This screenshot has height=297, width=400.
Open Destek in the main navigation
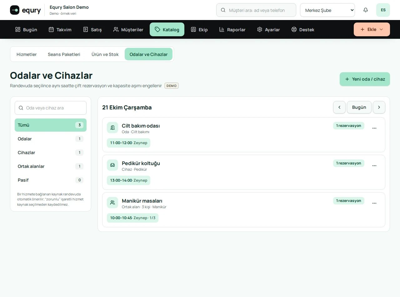pyautogui.click(x=303, y=29)
